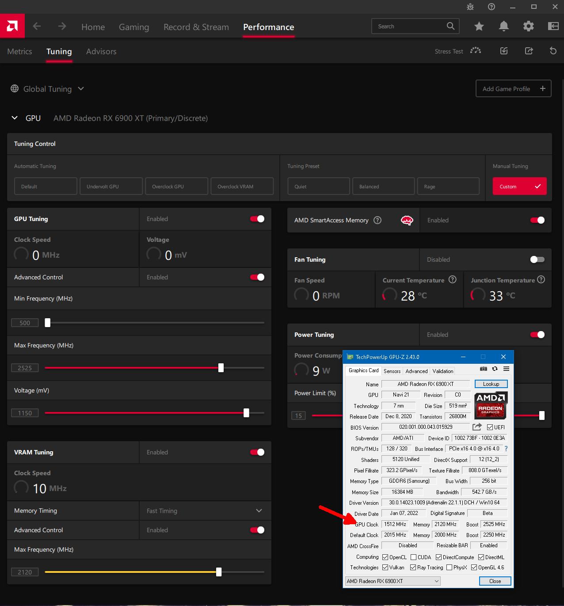The image size is (564, 606).
Task: Reset tuning with the undo icon
Action: [x=553, y=51]
